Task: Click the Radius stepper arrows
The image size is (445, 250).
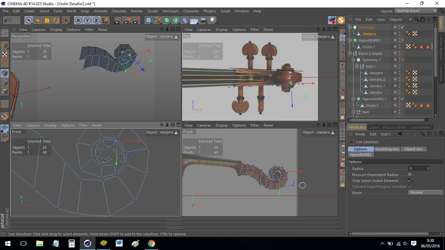Action: (428, 169)
